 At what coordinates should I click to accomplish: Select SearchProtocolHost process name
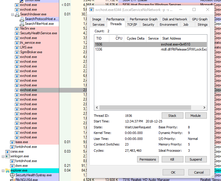tap(41, 19)
